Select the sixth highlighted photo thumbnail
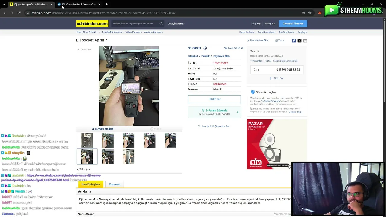386x217 pixels. click(x=87, y=156)
